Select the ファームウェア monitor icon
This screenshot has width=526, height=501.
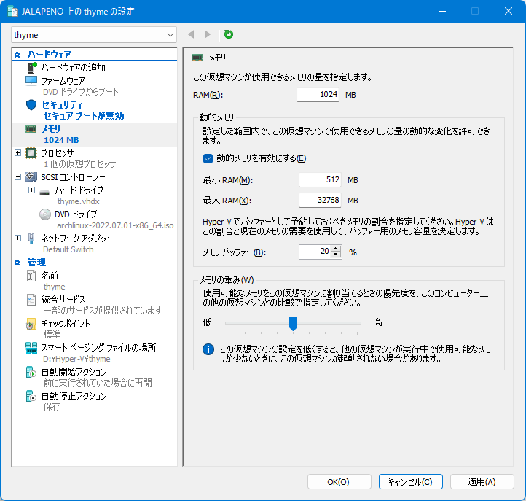pyautogui.click(x=31, y=81)
